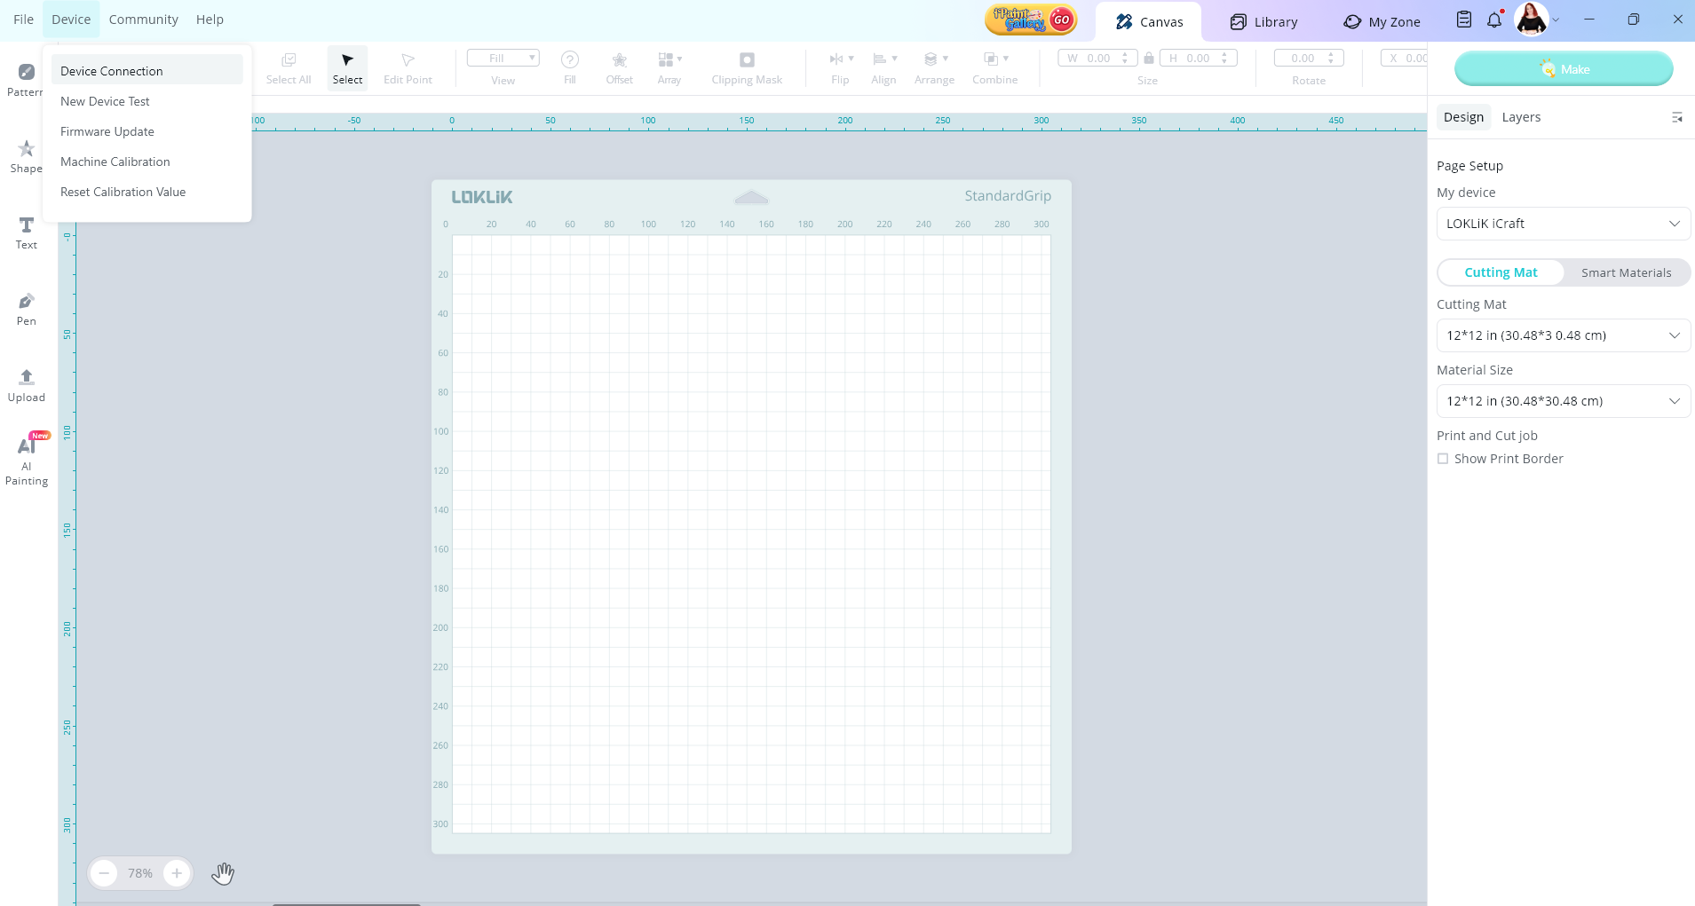Image resolution: width=1695 pixels, height=906 pixels.
Task: Open the AI Painting tool
Action: (27, 460)
